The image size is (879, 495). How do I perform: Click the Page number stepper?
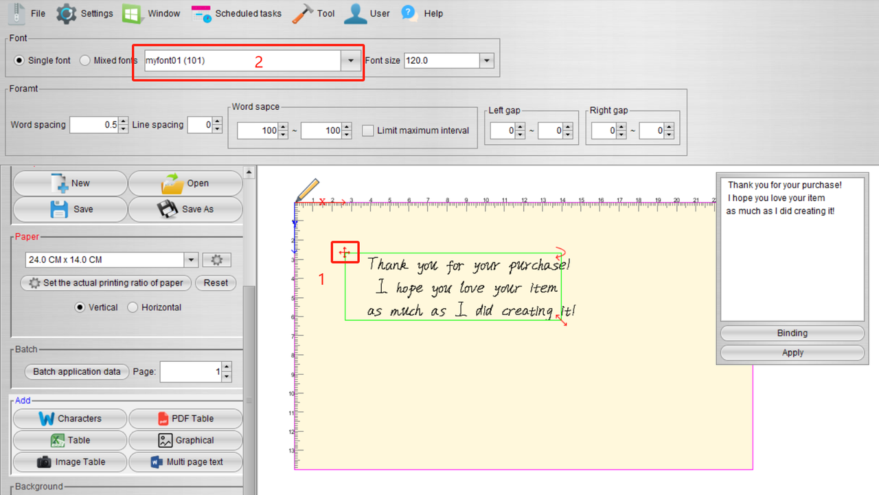227,372
